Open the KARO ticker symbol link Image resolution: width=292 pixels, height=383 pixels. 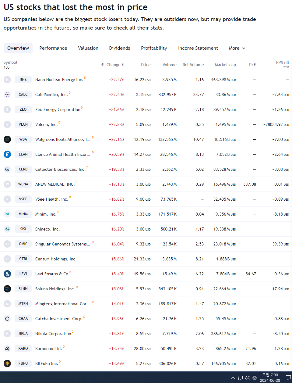tap(23, 349)
